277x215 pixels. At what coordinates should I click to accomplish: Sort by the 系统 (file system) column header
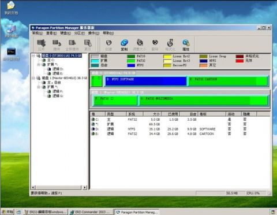tap(134, 114)
